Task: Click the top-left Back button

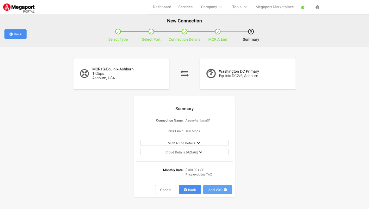Action: coord(16,34)
